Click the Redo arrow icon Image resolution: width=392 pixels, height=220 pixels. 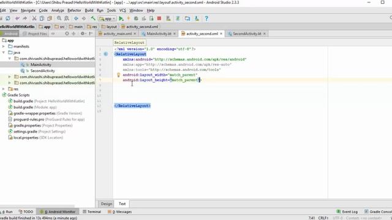pos(24,18)
